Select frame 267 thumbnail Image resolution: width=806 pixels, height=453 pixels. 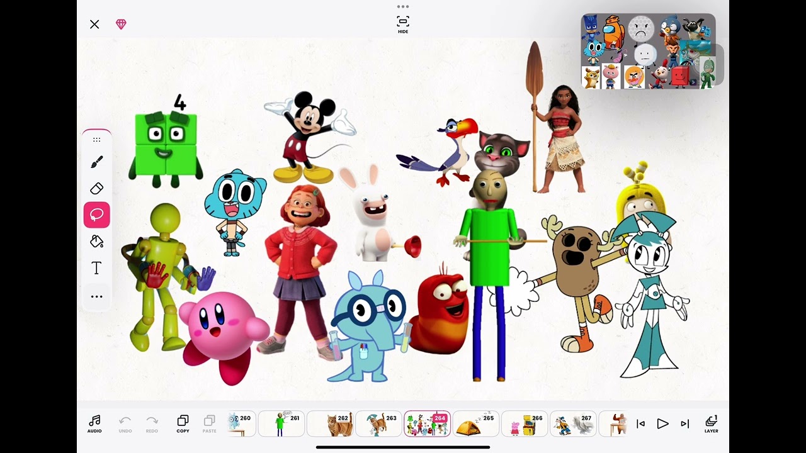point(572,424)
